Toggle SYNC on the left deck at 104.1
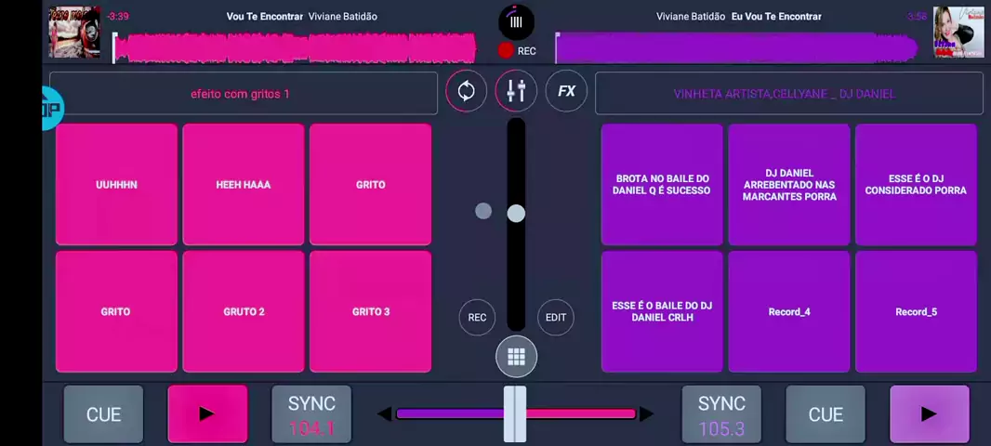991x446 pixels. click(x=311, y=414)
